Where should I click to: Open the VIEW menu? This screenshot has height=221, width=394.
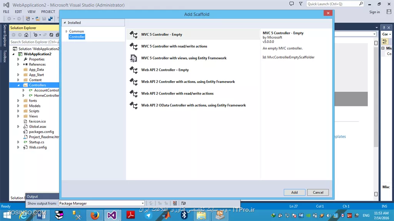tap(32, 12)
